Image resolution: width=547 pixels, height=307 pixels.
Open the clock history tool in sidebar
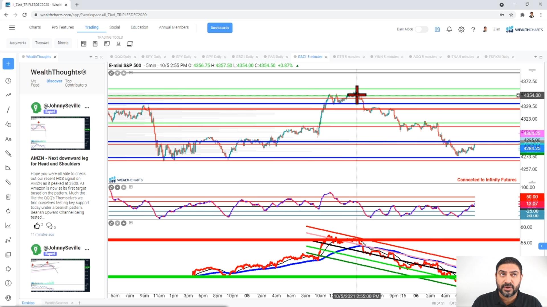pyautogui.click(x=8, y=81)
